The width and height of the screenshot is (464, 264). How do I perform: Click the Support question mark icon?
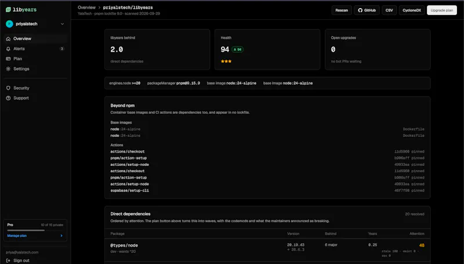pyautogui.click(x=8, y=98)
